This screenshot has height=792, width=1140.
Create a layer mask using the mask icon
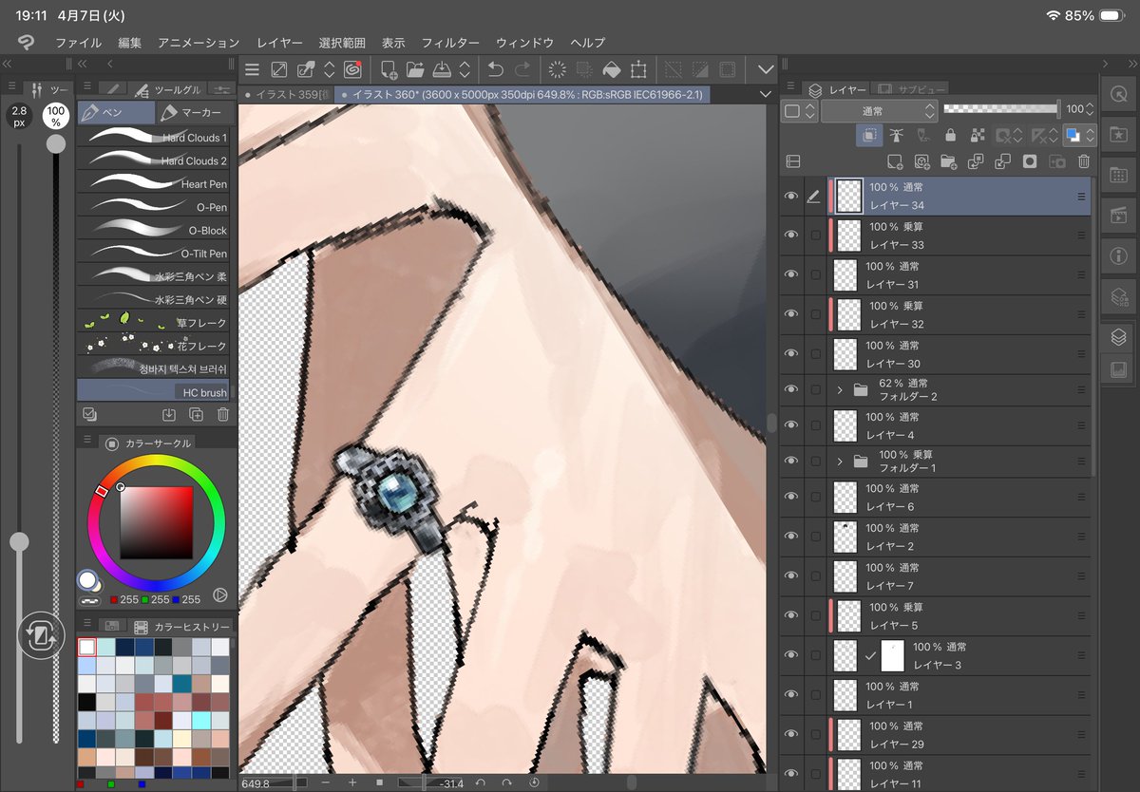(x=1028, y=161)
